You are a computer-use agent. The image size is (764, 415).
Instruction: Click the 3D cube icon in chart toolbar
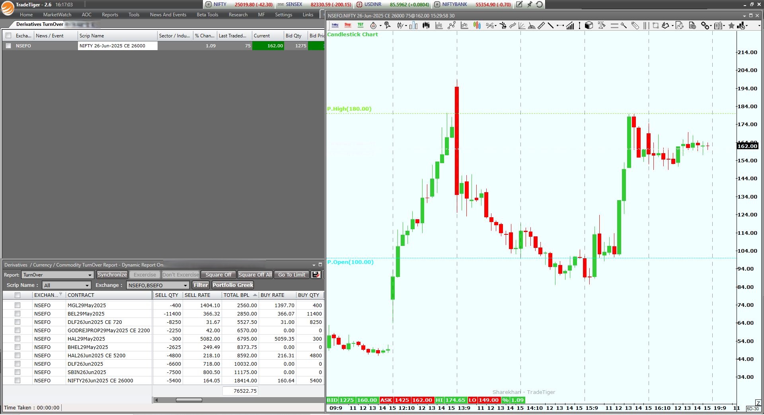(x=589, y=25)
